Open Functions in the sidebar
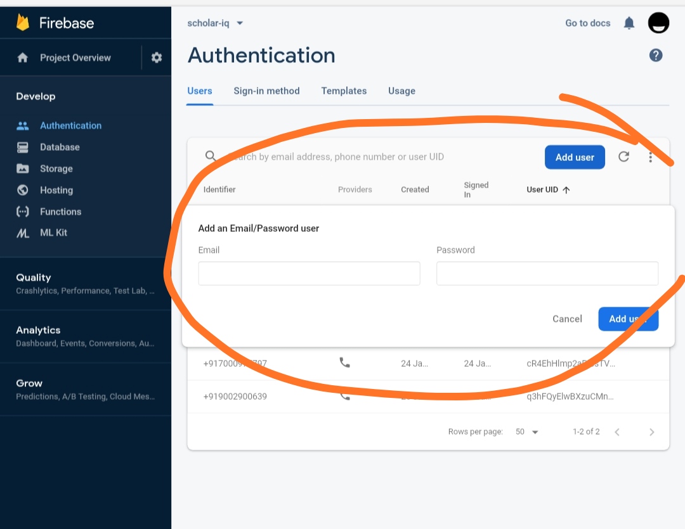Viewport: 685px width, 529px height. point(61,211)
